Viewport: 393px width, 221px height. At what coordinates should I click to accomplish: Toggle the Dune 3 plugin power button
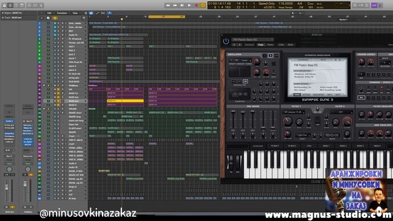[226, 41]
